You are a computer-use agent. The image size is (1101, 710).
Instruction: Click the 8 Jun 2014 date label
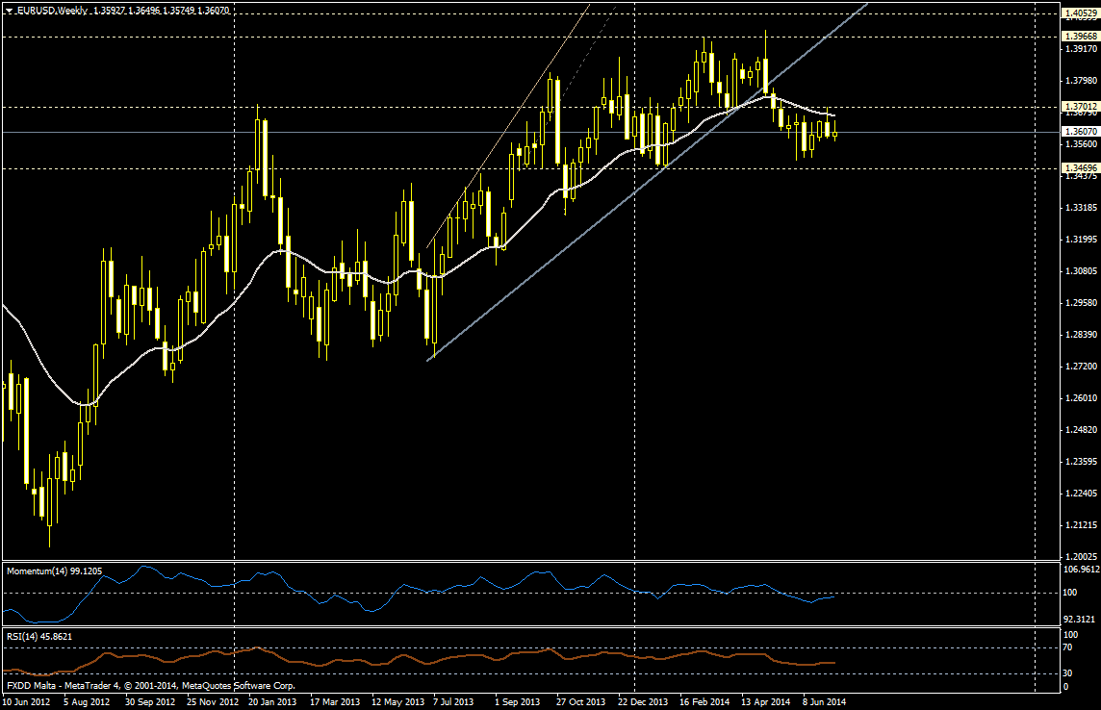[x=823, y=701]
